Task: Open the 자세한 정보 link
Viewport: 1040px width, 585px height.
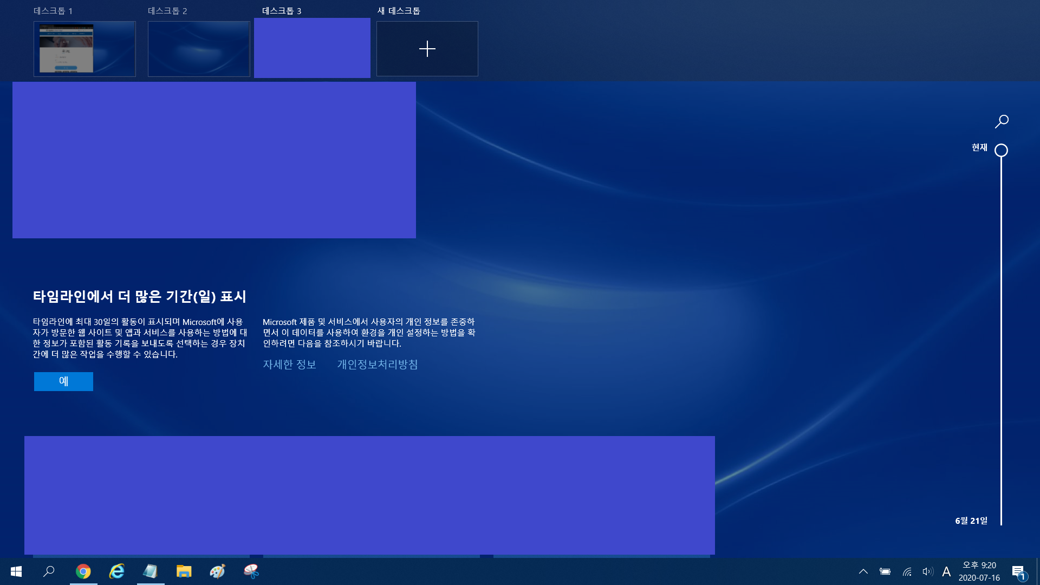Action: pyautogui.click(x=289, y=365)
